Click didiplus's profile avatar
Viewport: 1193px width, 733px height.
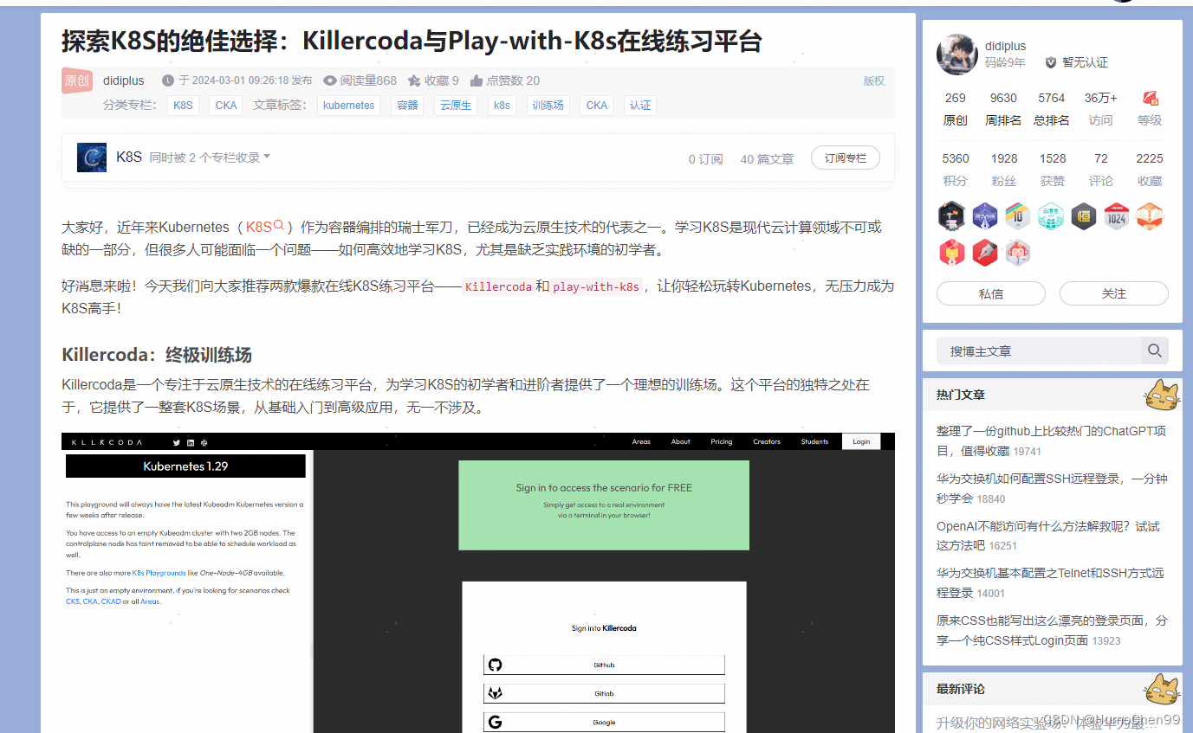pyautogui.click(x=956, y=55)
